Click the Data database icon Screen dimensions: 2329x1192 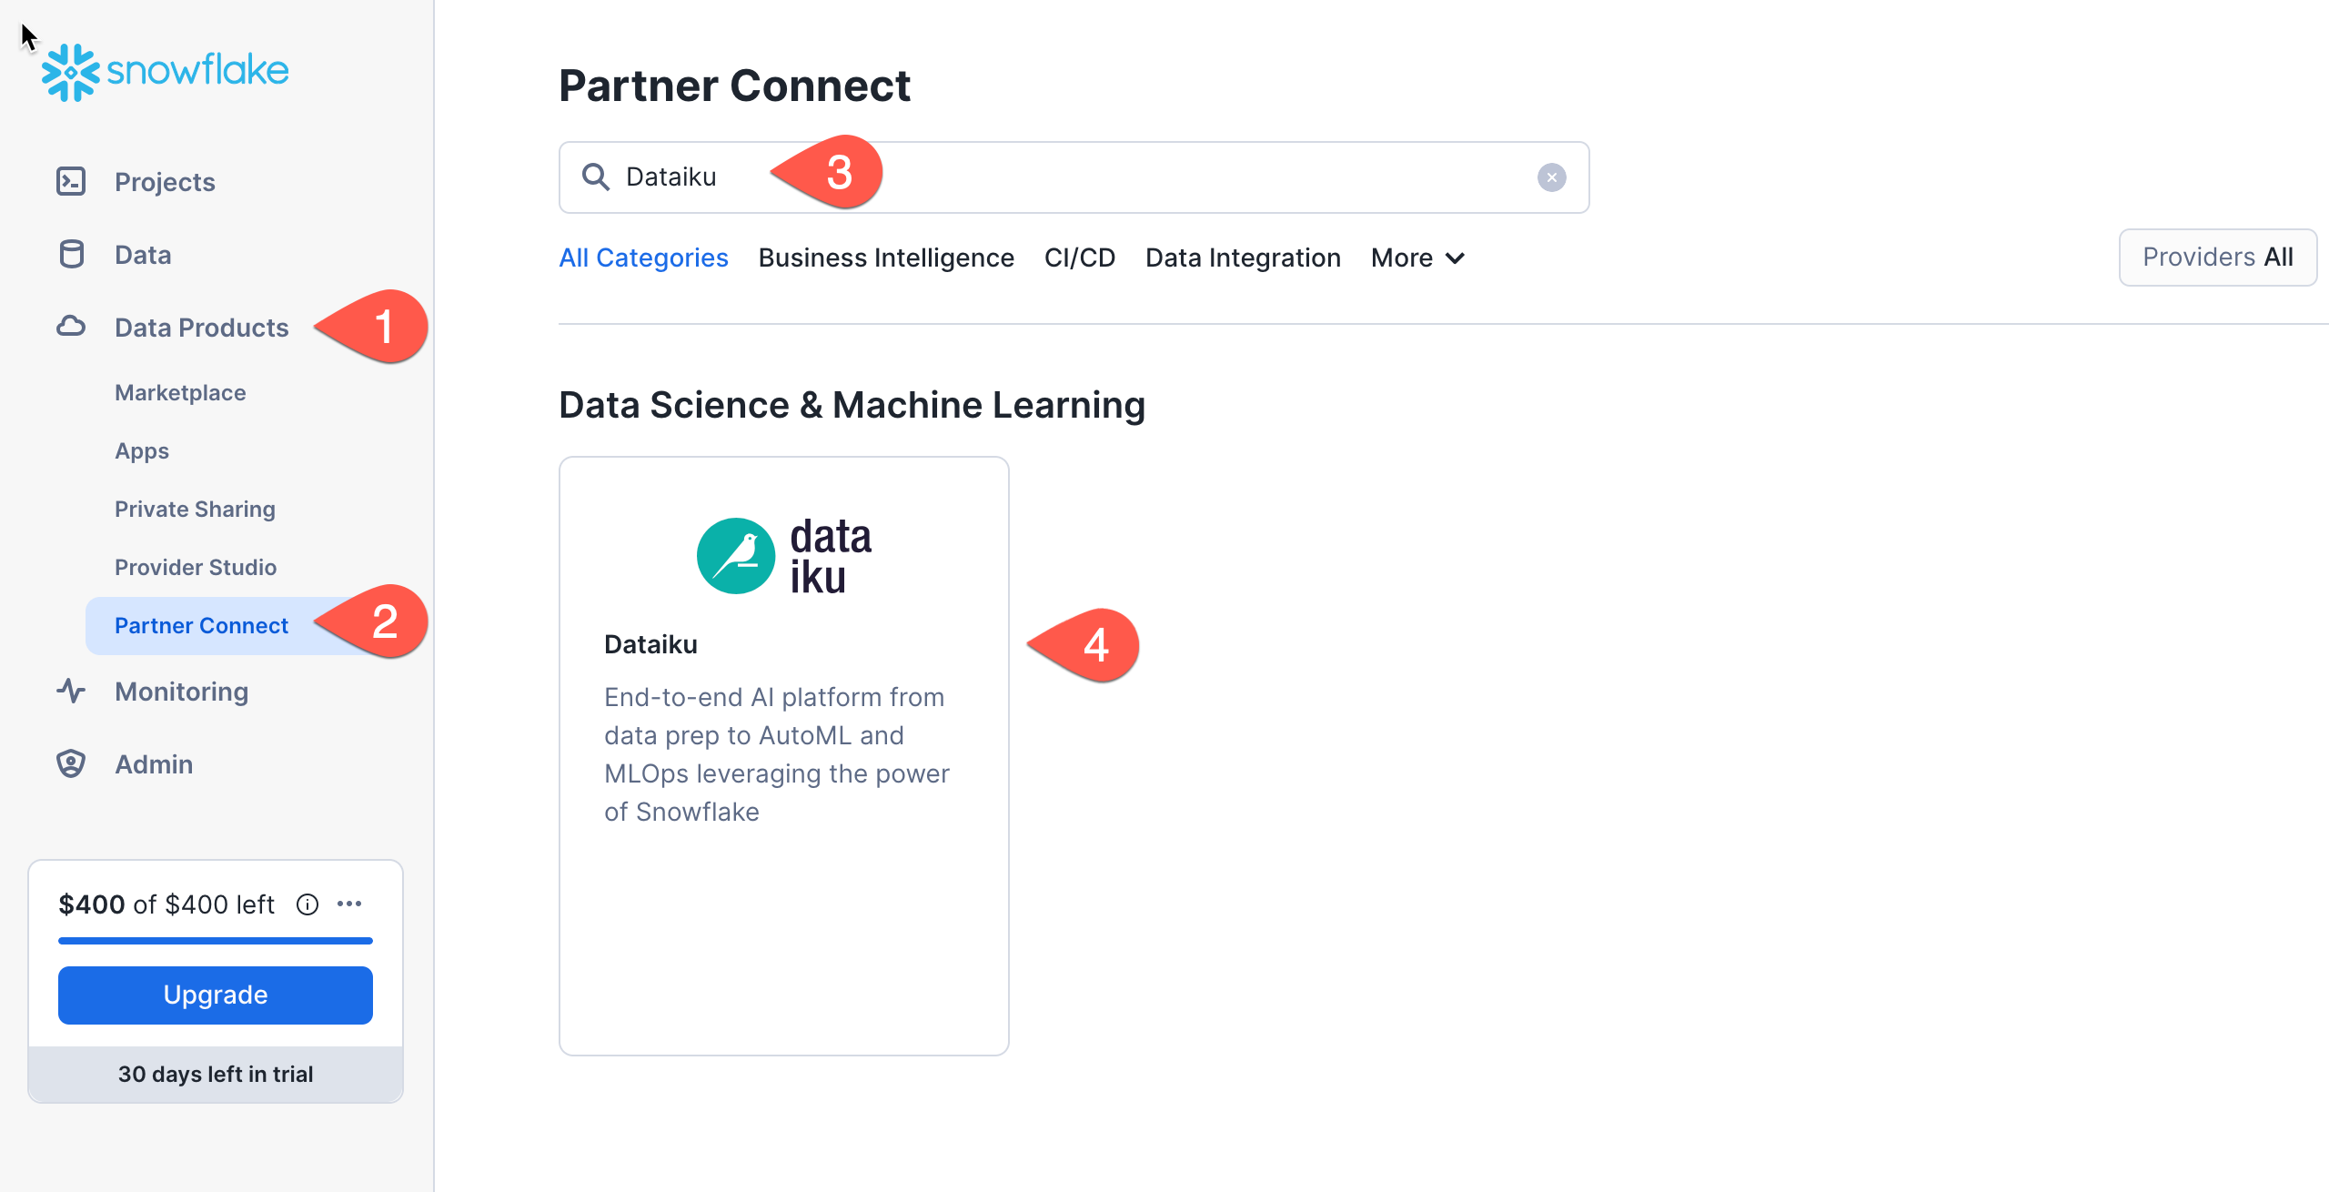point(71,254)
